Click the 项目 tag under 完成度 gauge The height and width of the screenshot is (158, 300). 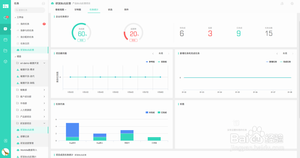(x=82, y=40)
